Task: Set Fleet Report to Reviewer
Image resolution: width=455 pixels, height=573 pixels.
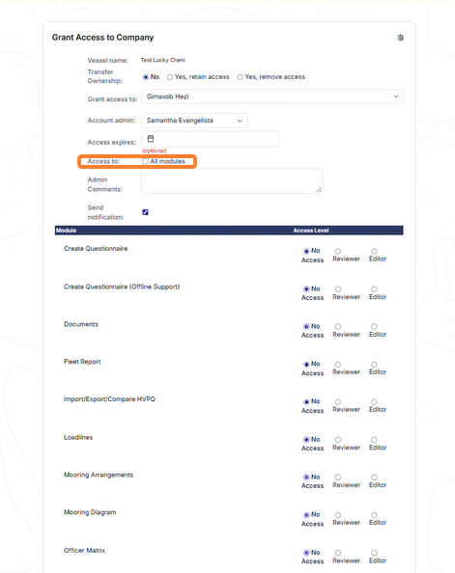Action: click(338, 365)
